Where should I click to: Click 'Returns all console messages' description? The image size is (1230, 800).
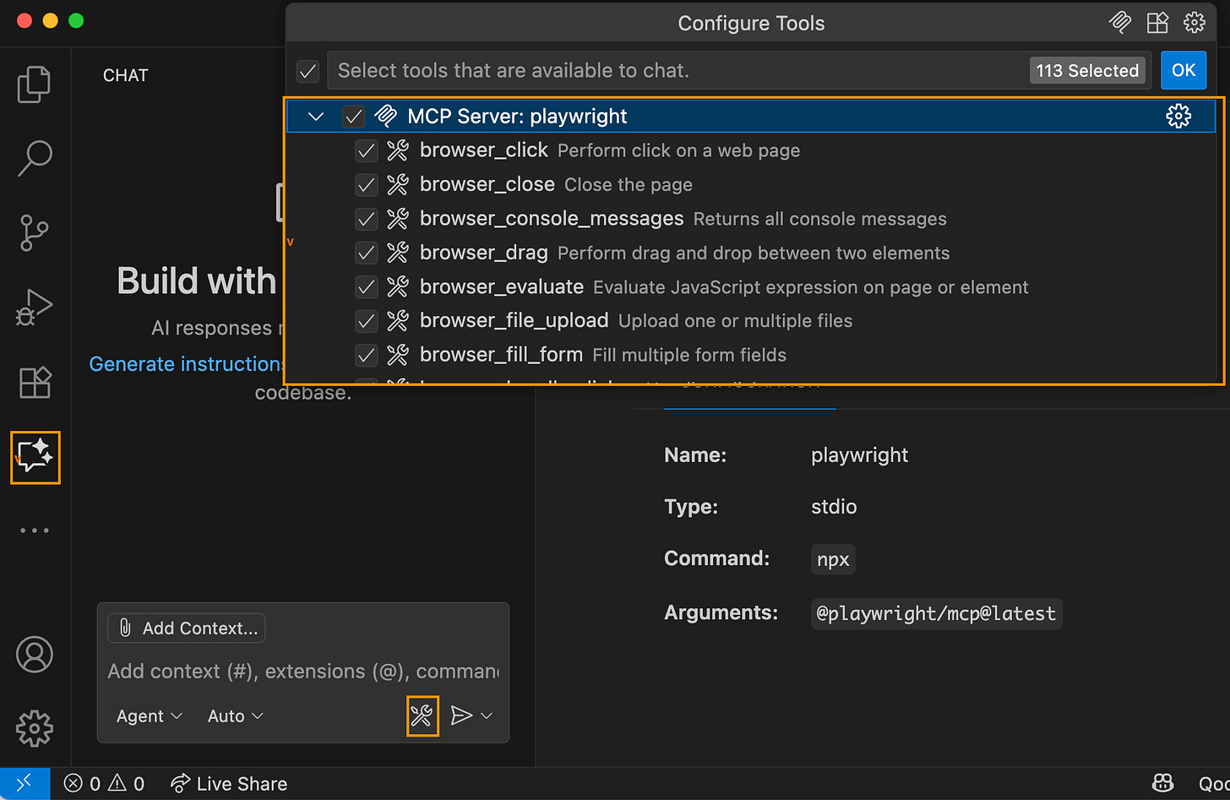[819, 219]
